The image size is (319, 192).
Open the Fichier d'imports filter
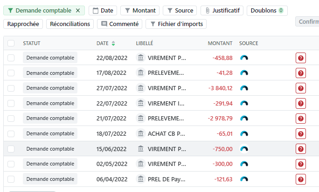(176, 24)
